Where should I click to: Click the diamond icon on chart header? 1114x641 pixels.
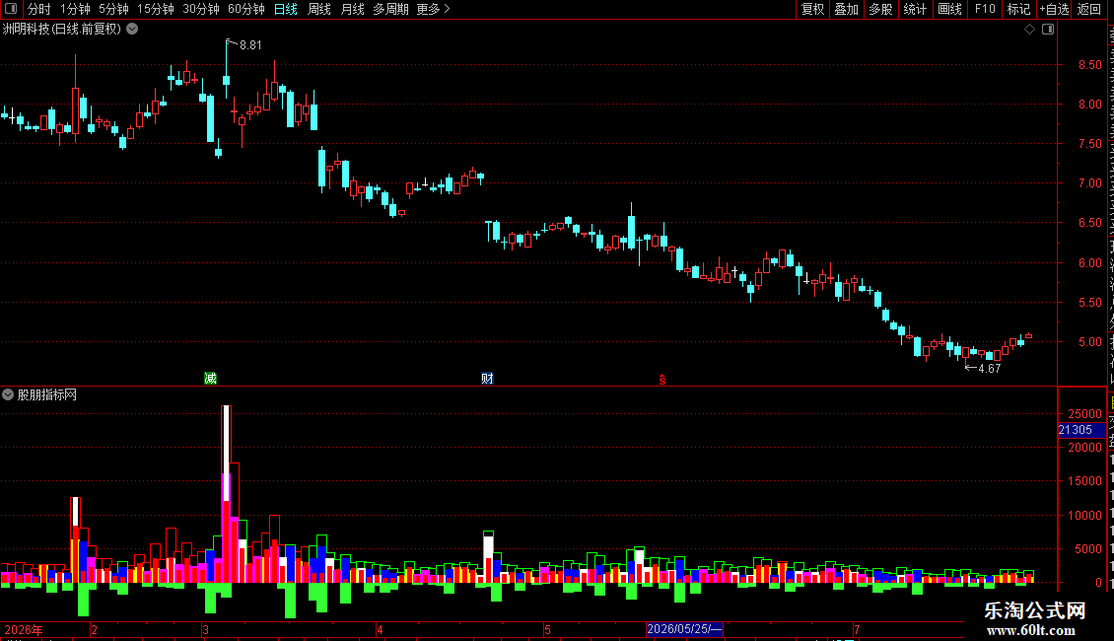click(x=1029, y=30)
